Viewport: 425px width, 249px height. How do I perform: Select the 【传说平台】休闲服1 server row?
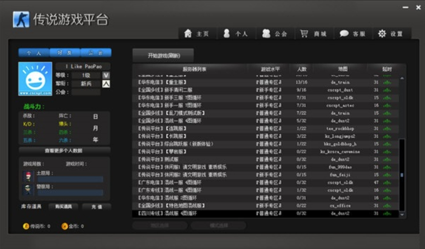pos(266,167)
